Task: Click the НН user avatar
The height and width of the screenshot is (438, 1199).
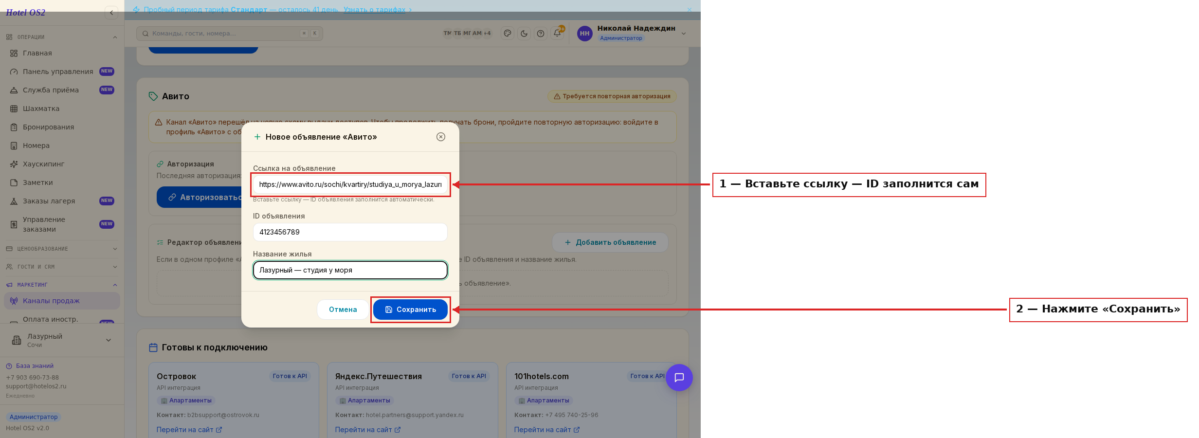Action: point(585,33)
